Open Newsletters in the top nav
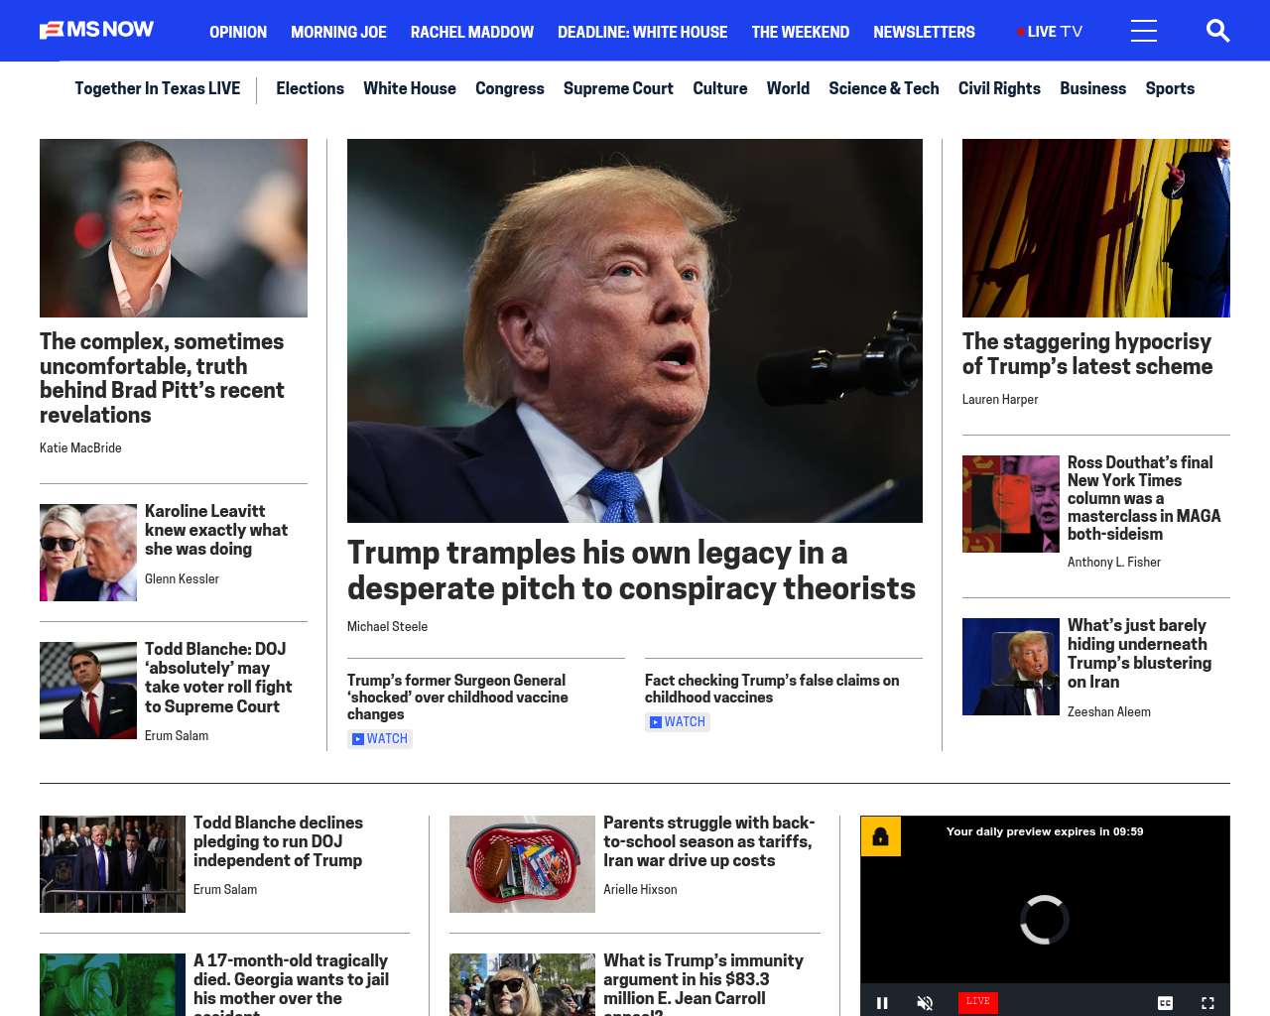This screenshot has width=1270, height=1016. click(924, 32)
